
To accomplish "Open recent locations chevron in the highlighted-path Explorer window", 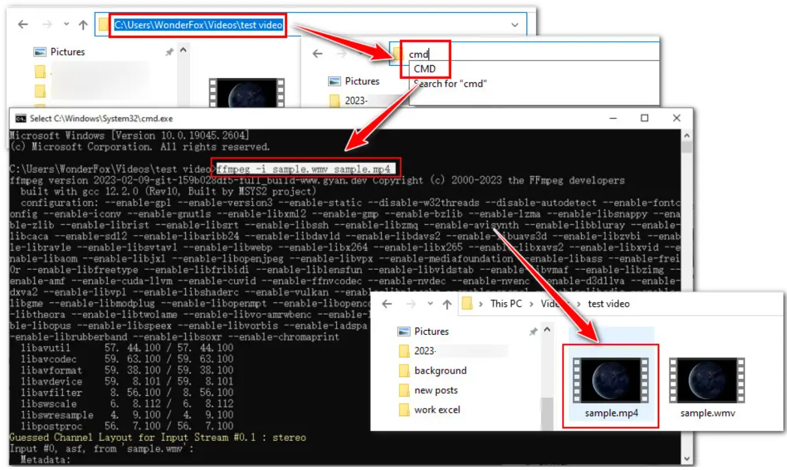I will pyautogui.click(x=66, y=24).
